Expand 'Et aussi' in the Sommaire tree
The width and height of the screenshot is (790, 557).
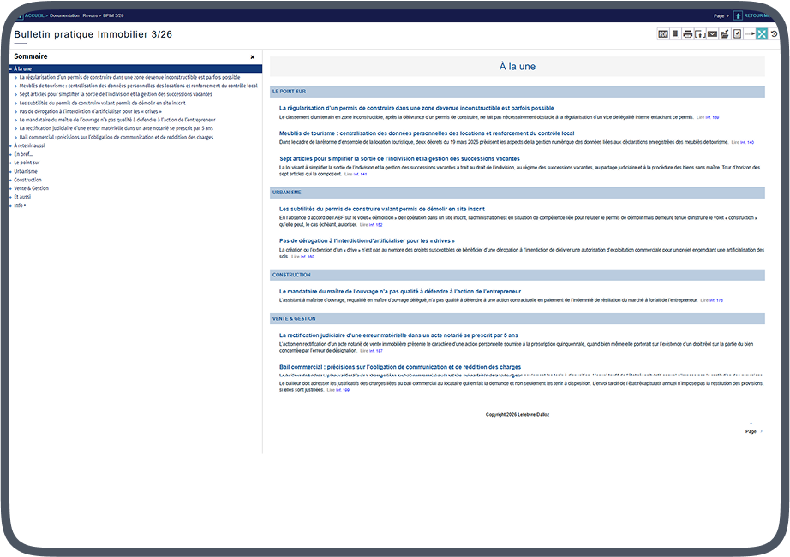pyautogui.click(x=11, y=198)
